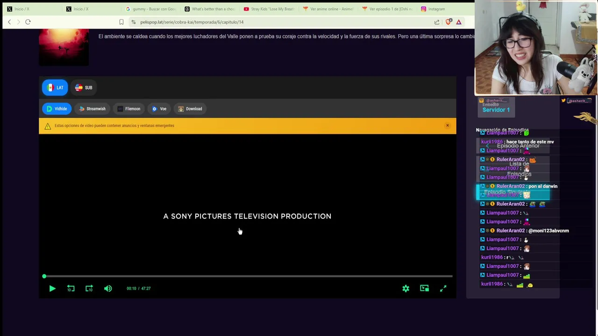Select Servidor 1
This screenshot has height=336, width=598.
point(496,110)
